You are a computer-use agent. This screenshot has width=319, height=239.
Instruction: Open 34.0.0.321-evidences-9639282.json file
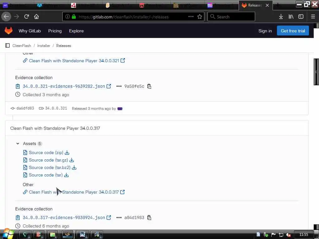point(64,87)
